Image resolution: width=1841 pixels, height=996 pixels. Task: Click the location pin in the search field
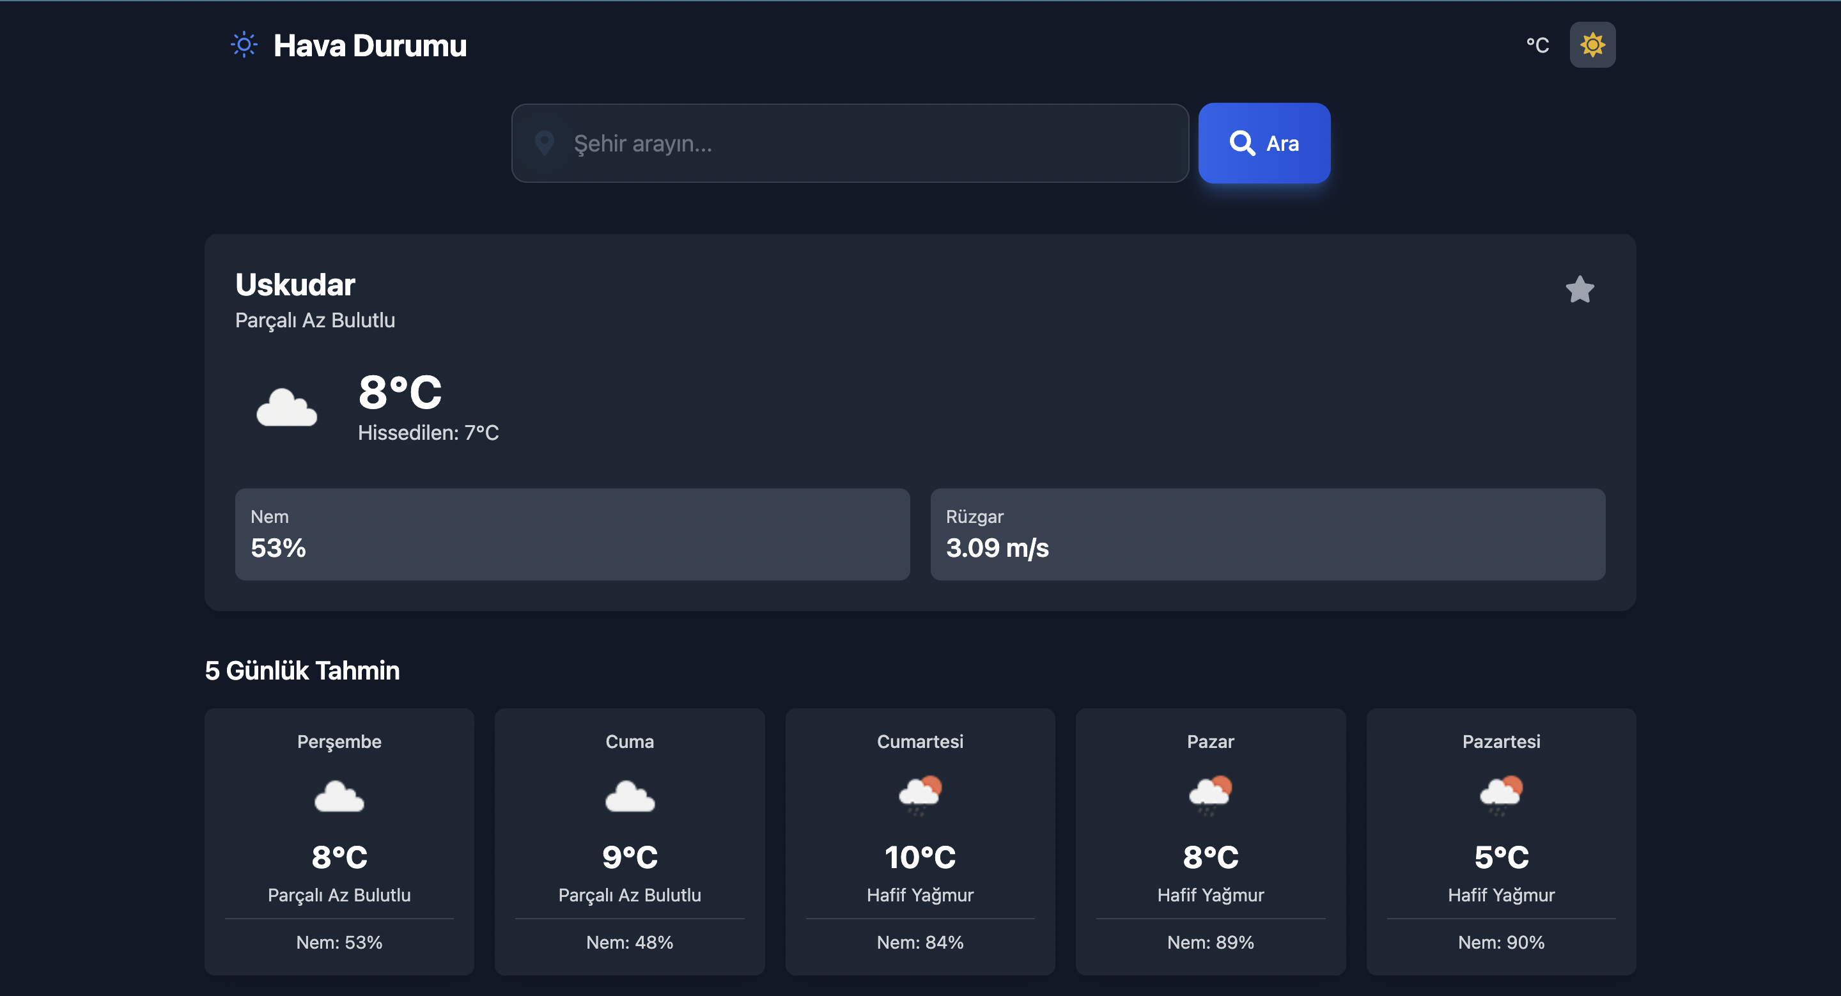point(545,143)
